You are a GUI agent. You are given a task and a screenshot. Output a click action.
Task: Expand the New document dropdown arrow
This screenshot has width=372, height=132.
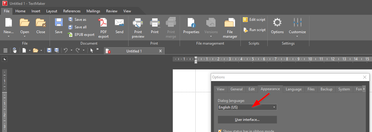point(8,36)
